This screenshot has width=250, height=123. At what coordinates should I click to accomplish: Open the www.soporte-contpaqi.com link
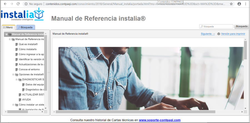(160, 120)
